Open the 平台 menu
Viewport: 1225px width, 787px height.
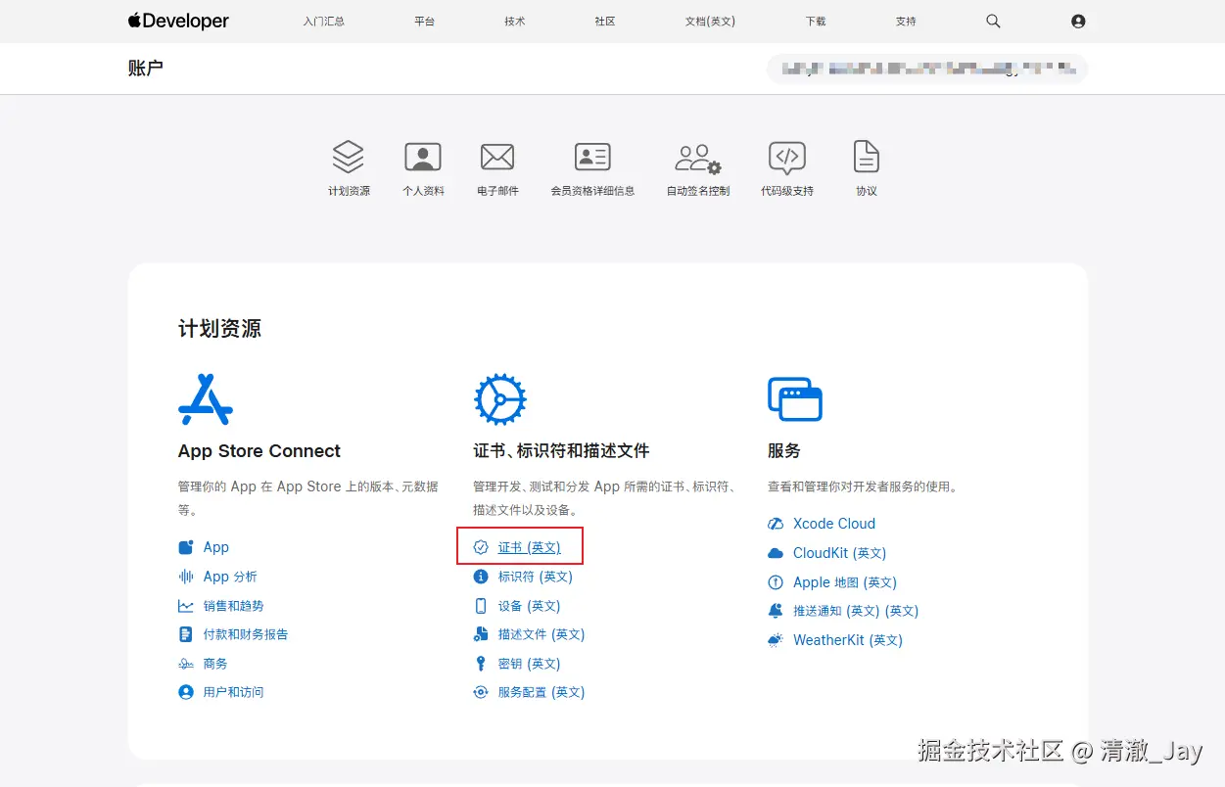click(424, 21)
